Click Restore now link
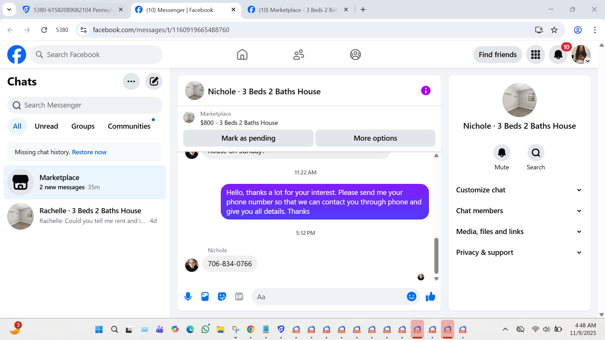 point(89,152)
